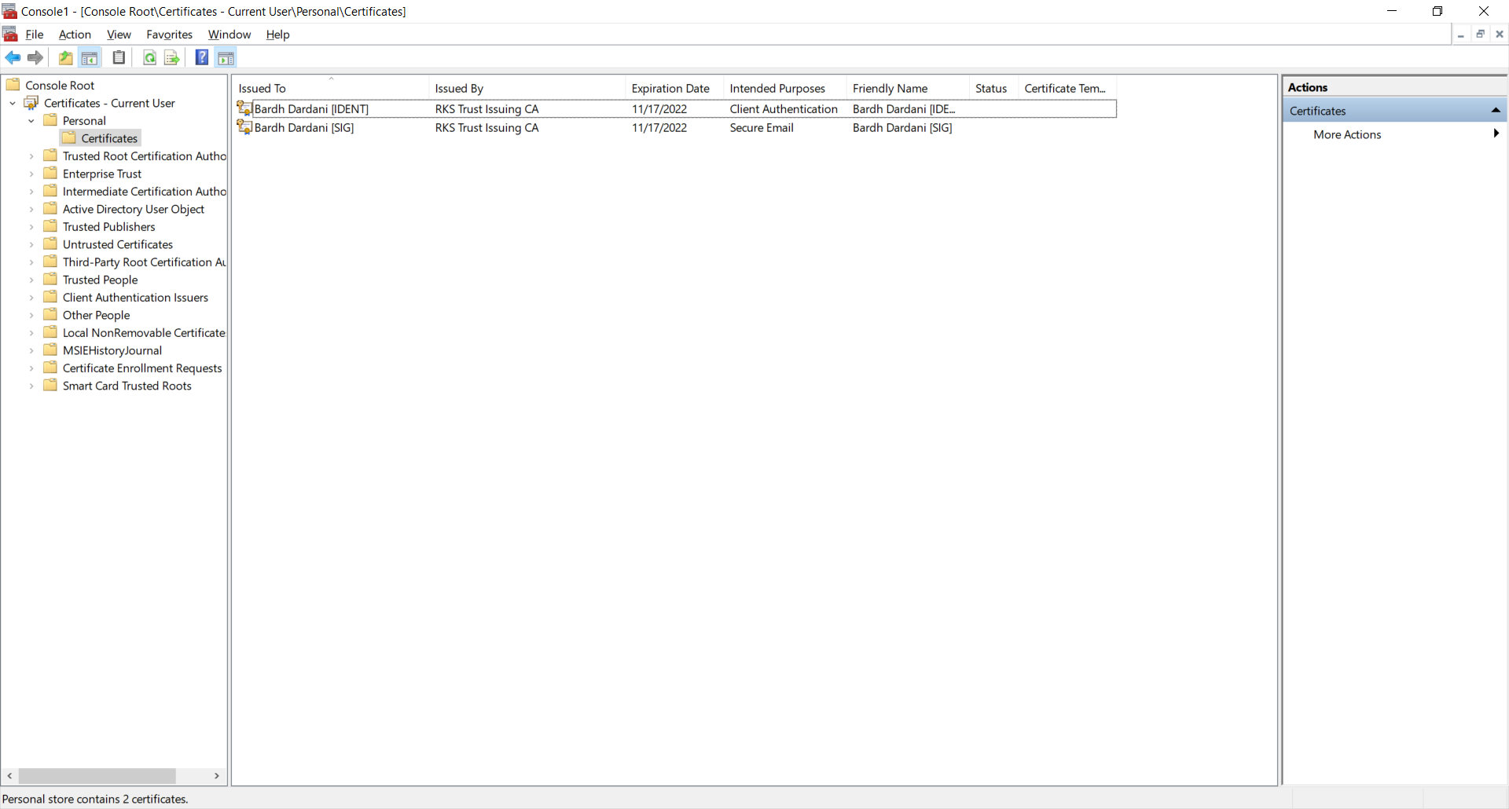Click the Back arrow toolbar button
1509x809 pixels.
[x=13, y=58]
